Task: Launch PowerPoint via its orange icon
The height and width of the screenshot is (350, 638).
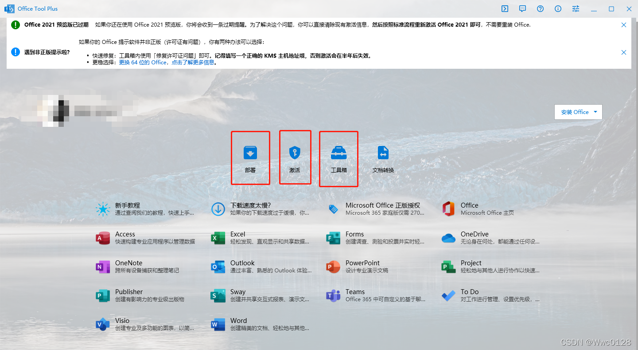Action: point(333,267)
